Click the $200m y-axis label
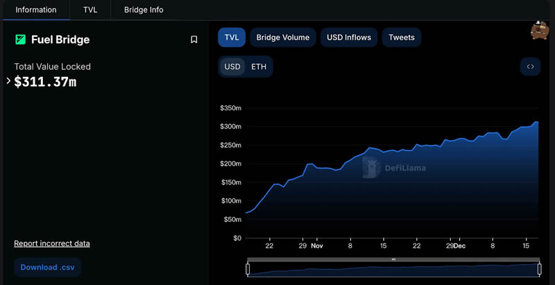Screen dimensions: 555x285 tap(230, 164)
